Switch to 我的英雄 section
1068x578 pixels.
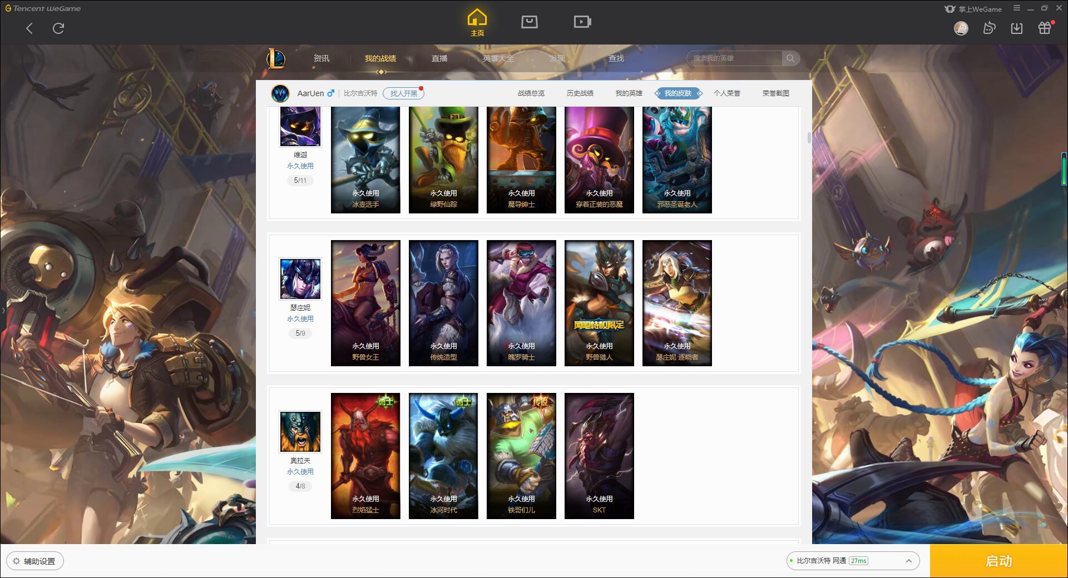[629, 93]
